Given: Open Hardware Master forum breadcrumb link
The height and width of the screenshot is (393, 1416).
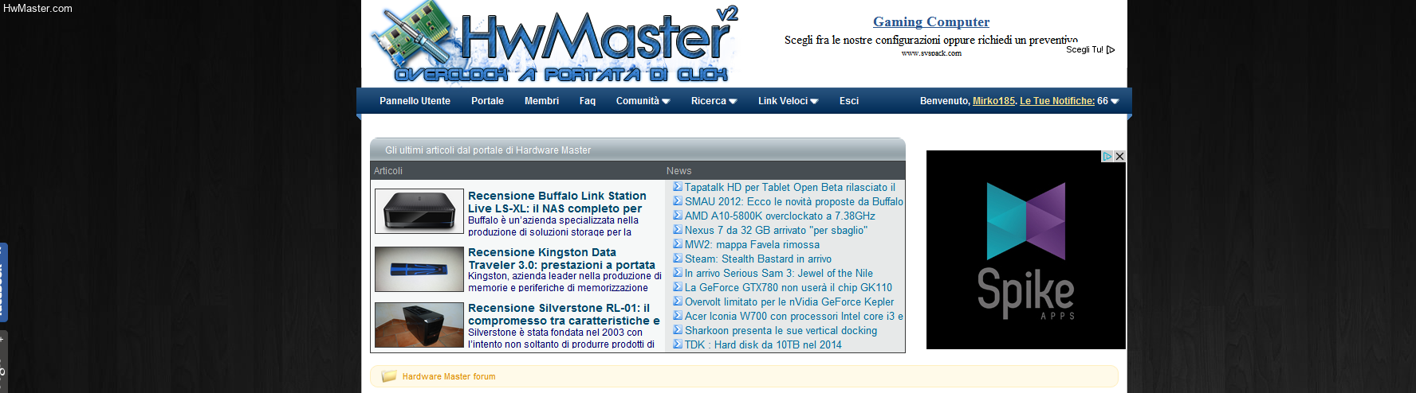Looking at the screenshot, I should tap(449, 377).
